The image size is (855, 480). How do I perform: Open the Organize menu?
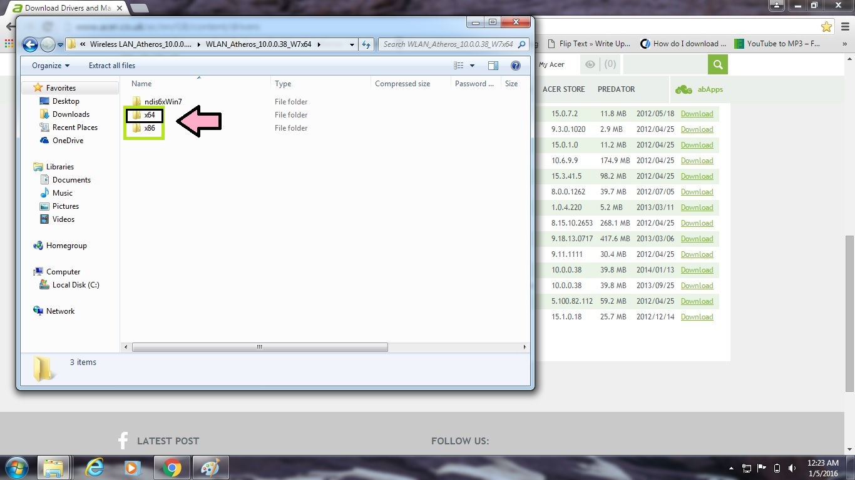pyautogui.click(x=51, y=66)
